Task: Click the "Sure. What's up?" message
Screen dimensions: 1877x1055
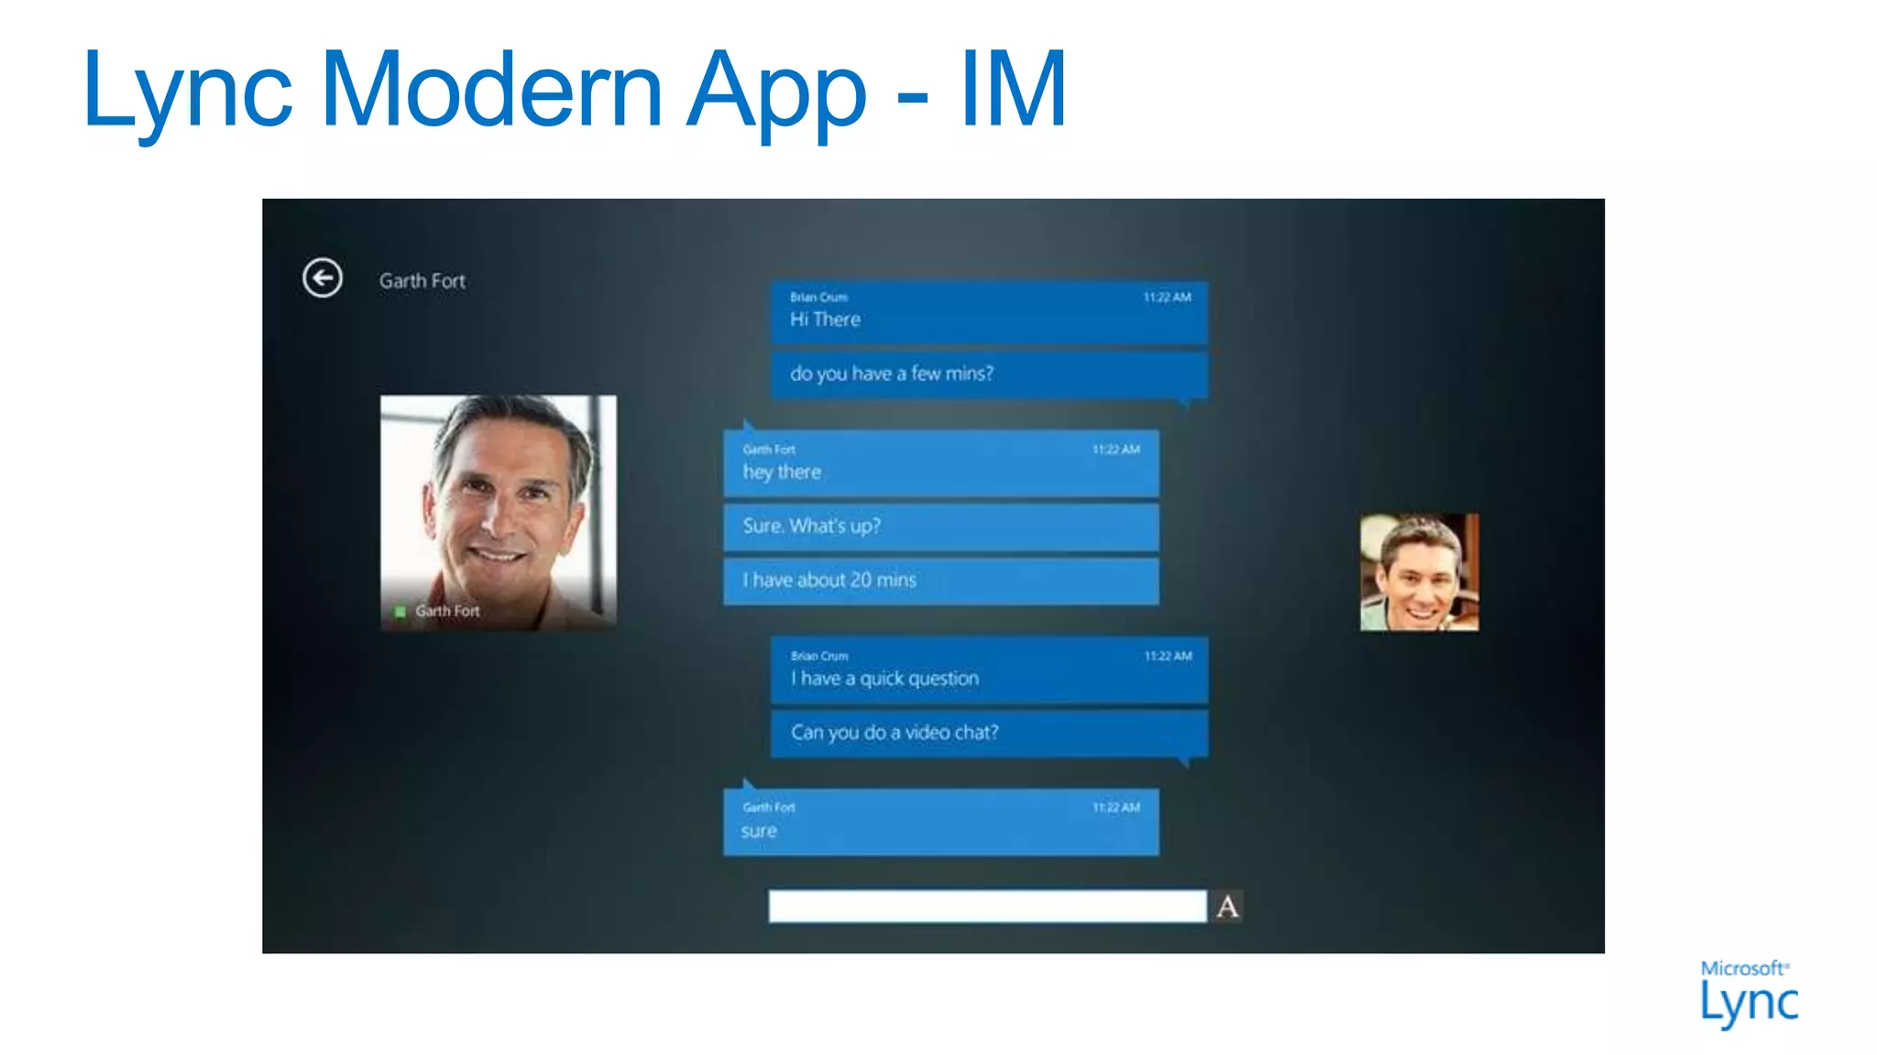Action: [941, 527]
